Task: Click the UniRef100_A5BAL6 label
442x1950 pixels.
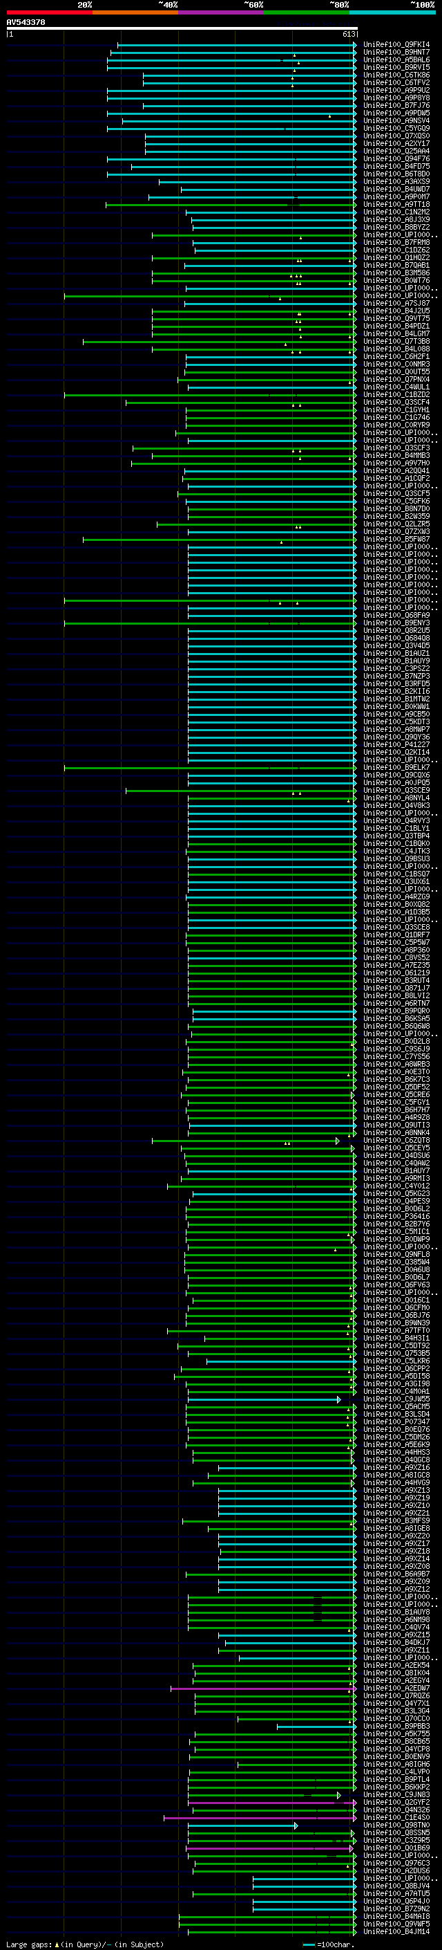Action: click(x=396, y=59)
